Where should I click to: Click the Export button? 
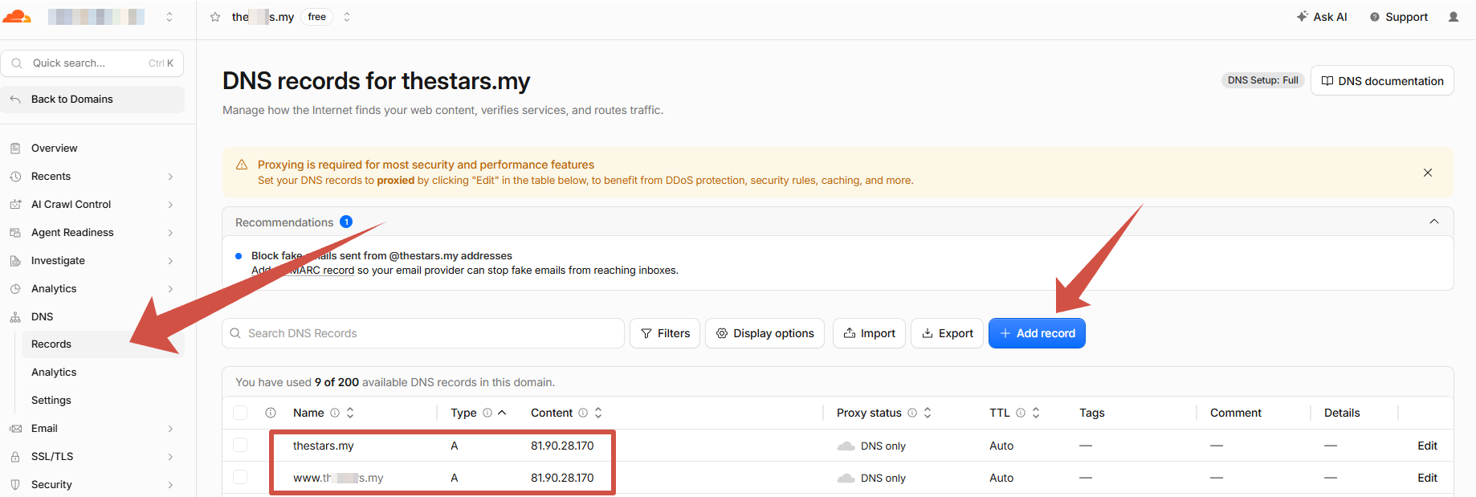pos(948,333)
